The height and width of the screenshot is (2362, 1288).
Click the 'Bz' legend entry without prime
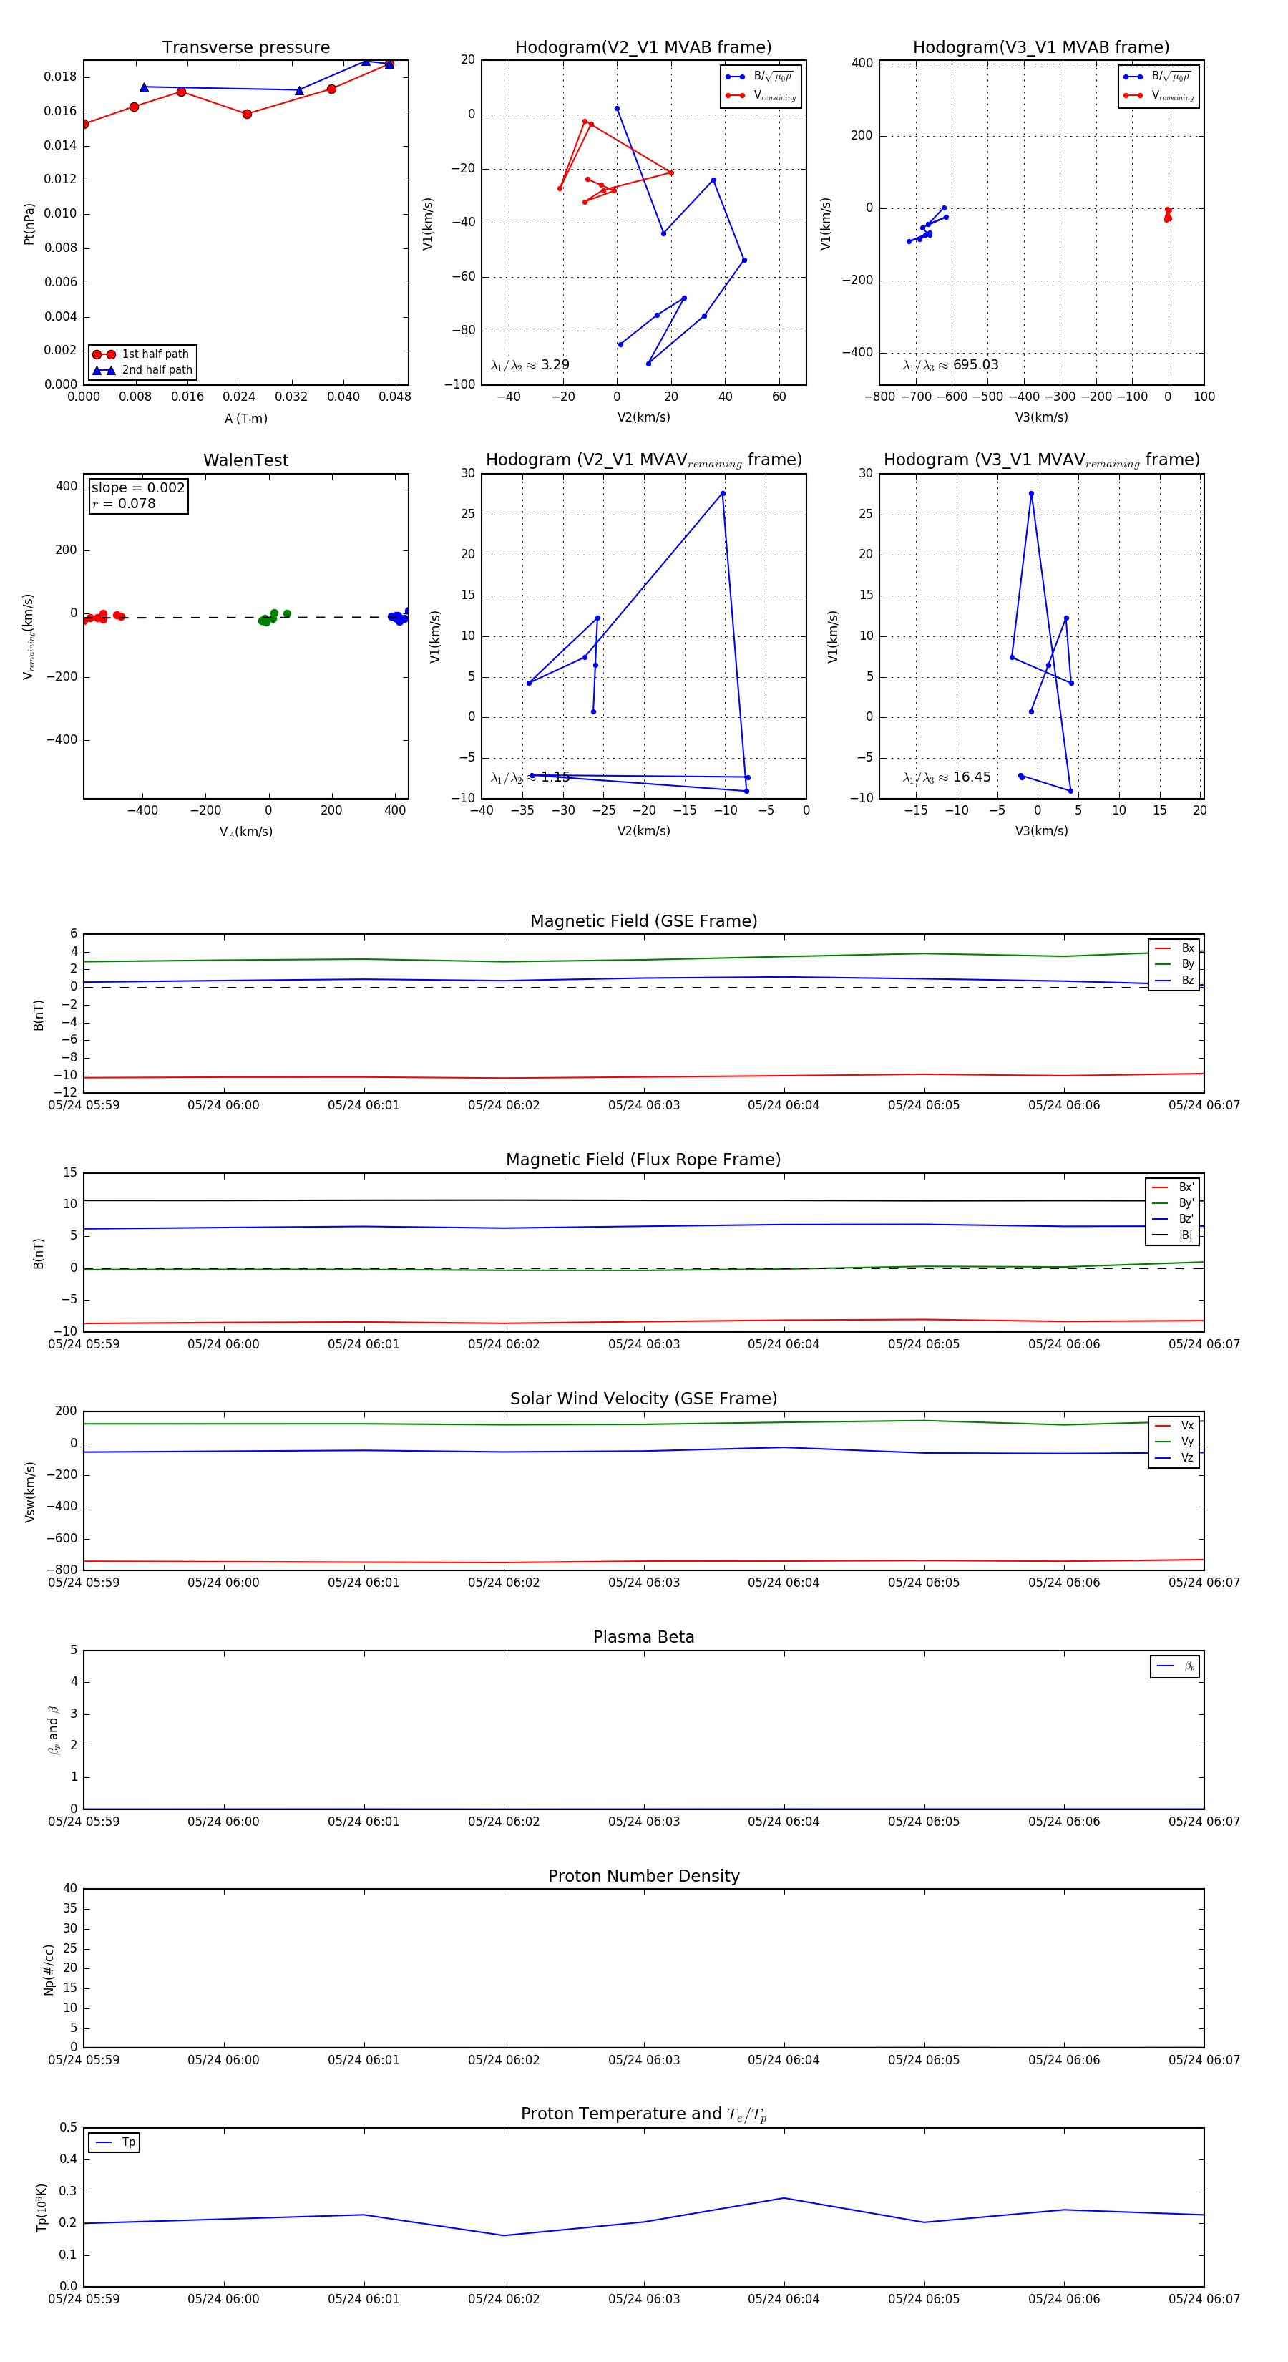(x=1174, y=981)
